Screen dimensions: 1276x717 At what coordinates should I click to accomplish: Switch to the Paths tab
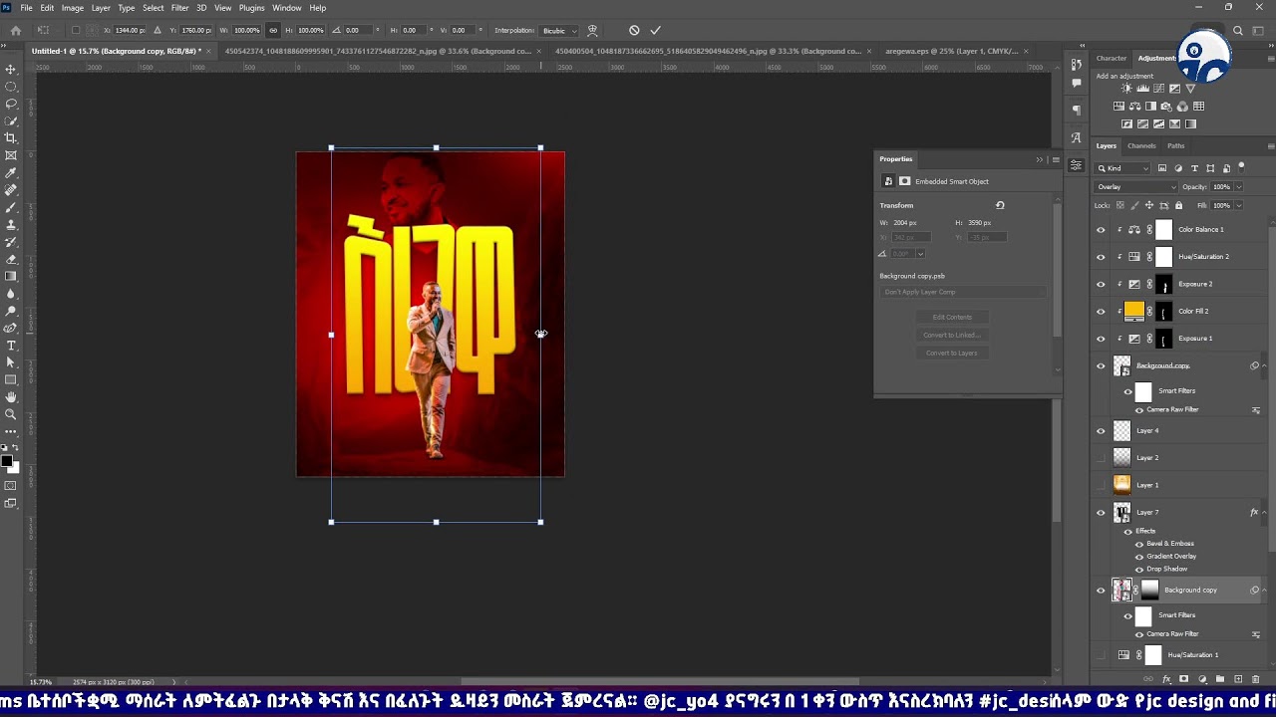tap(1176, 146)
